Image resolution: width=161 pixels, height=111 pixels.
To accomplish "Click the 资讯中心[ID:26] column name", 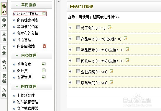I will coord(94,61).
